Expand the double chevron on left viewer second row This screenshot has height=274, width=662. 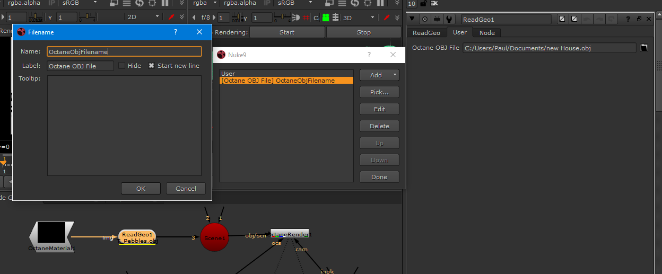coord(182,17)
